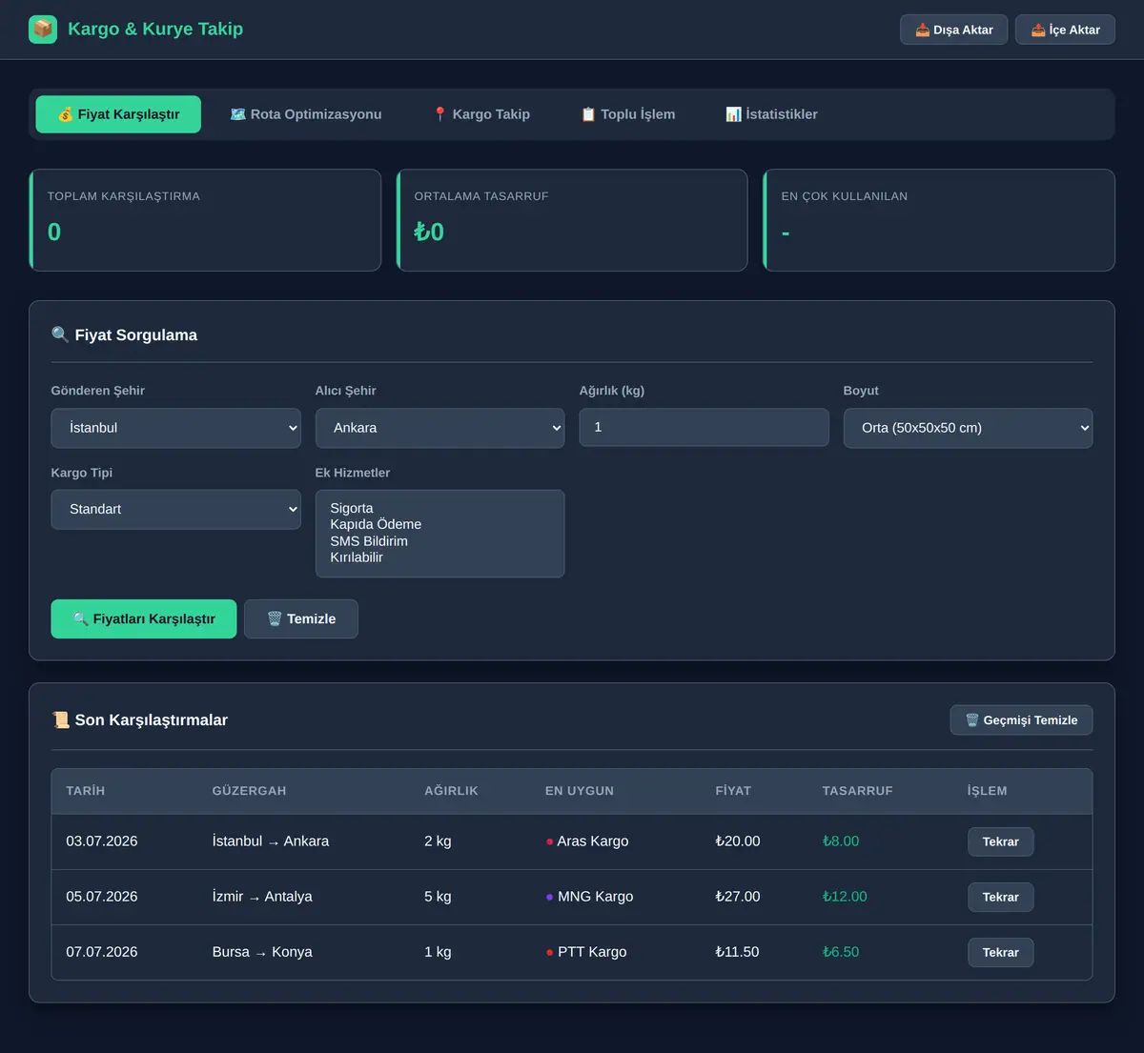Open the Alıcı Şehir Ankara dropdown

coord(439,428)
